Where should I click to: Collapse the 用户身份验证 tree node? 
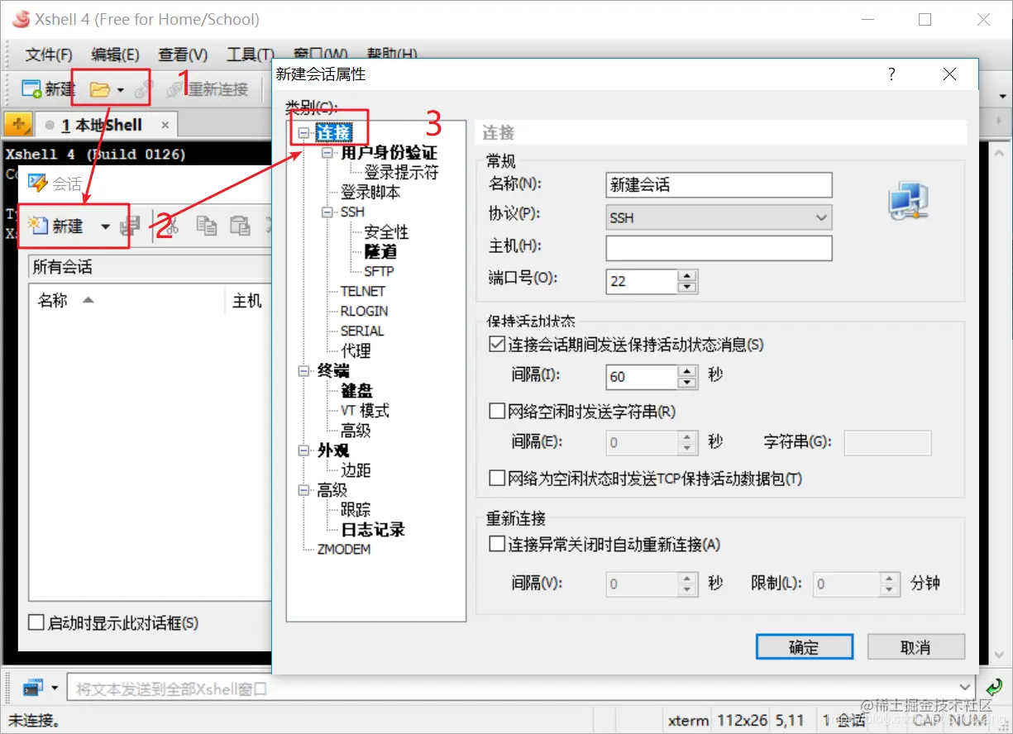coord(327,153)
